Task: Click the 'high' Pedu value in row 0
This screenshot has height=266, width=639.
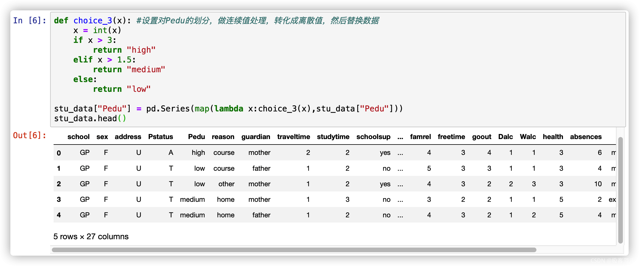Action: tap(198, 153)
